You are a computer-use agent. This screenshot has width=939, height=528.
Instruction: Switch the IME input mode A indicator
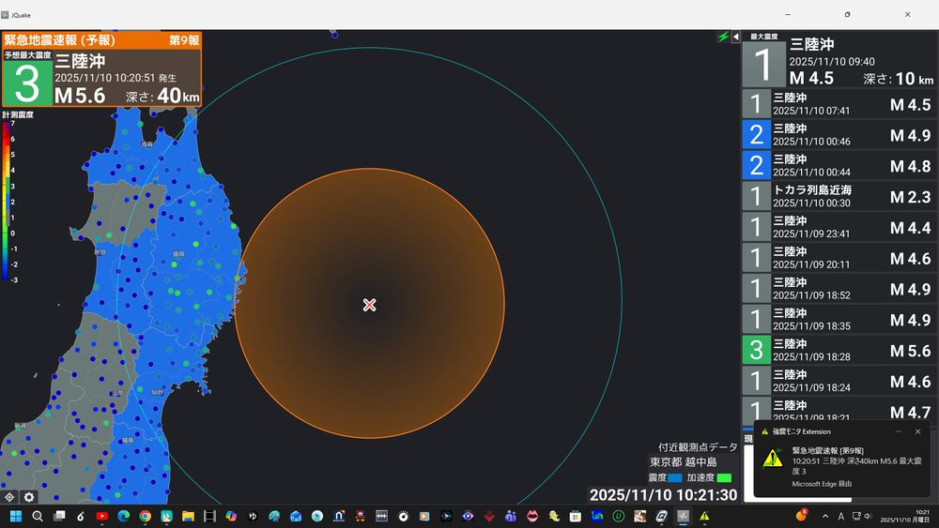[x=840, y=516]
